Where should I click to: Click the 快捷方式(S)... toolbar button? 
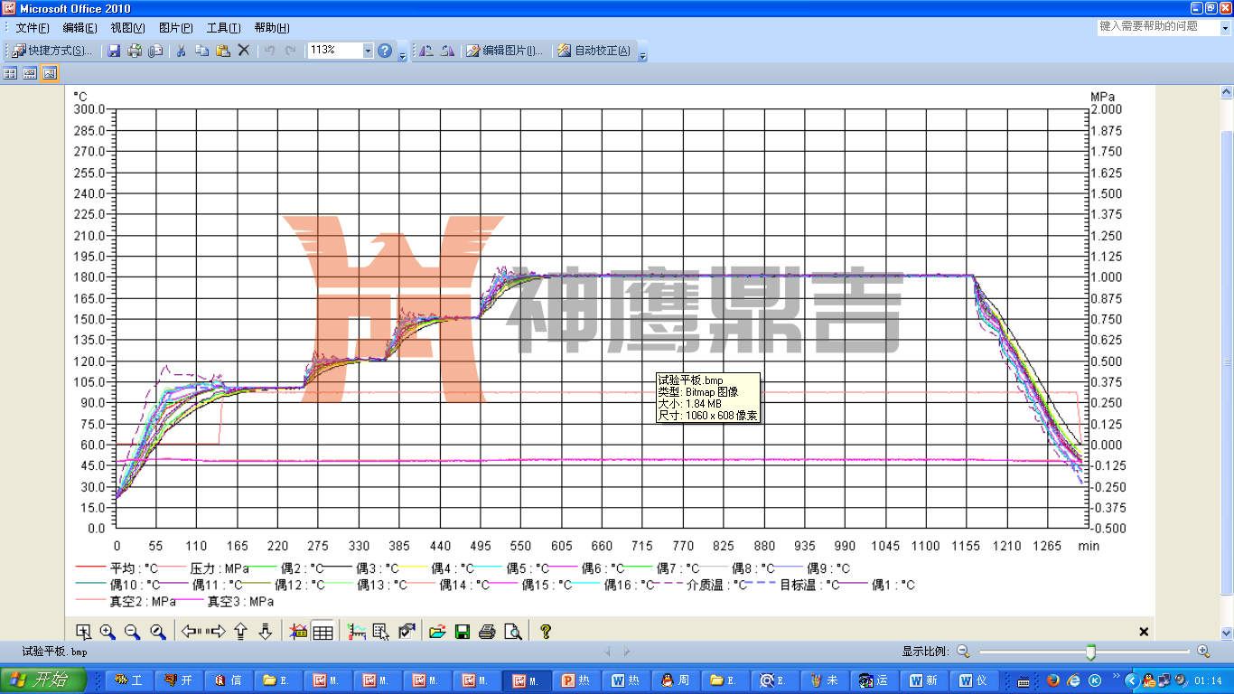click(51, 51)
